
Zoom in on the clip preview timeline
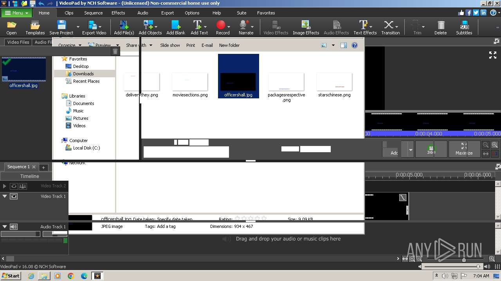[x=495, y=145]
